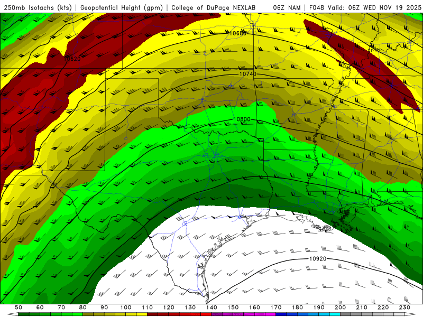Select the 10800 height contour label
This screenshot has height=317, width=423.
(x=242, y=119)
